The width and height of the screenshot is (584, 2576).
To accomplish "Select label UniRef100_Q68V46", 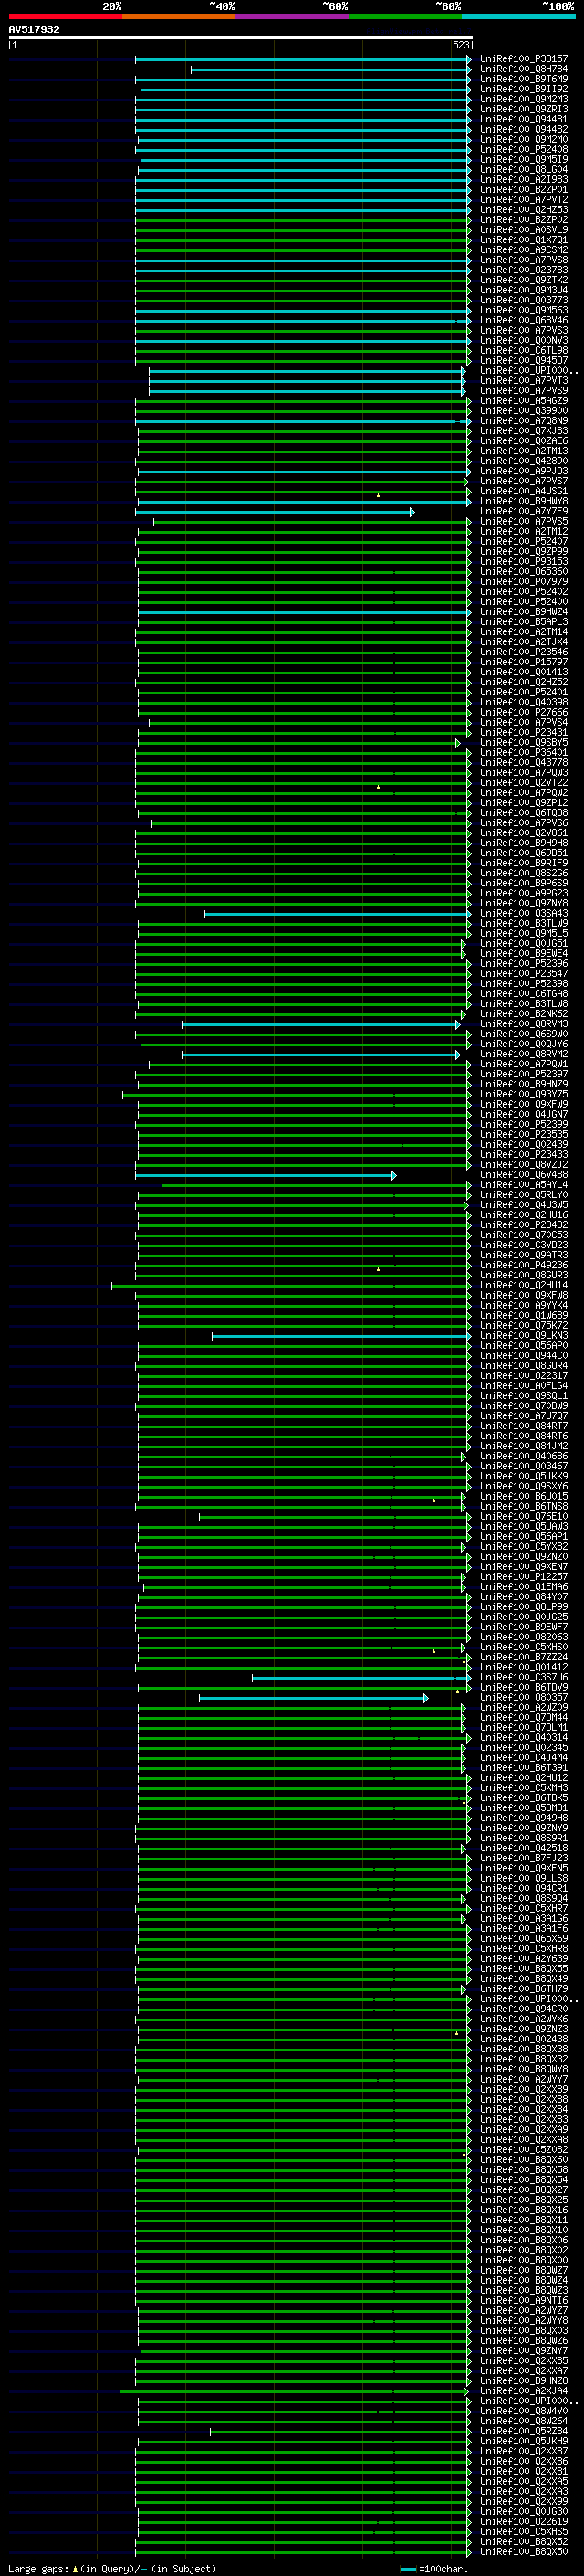I will click(x=523, y=320).
